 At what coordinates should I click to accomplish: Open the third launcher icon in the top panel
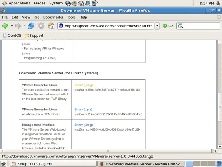tap(81, 3)
